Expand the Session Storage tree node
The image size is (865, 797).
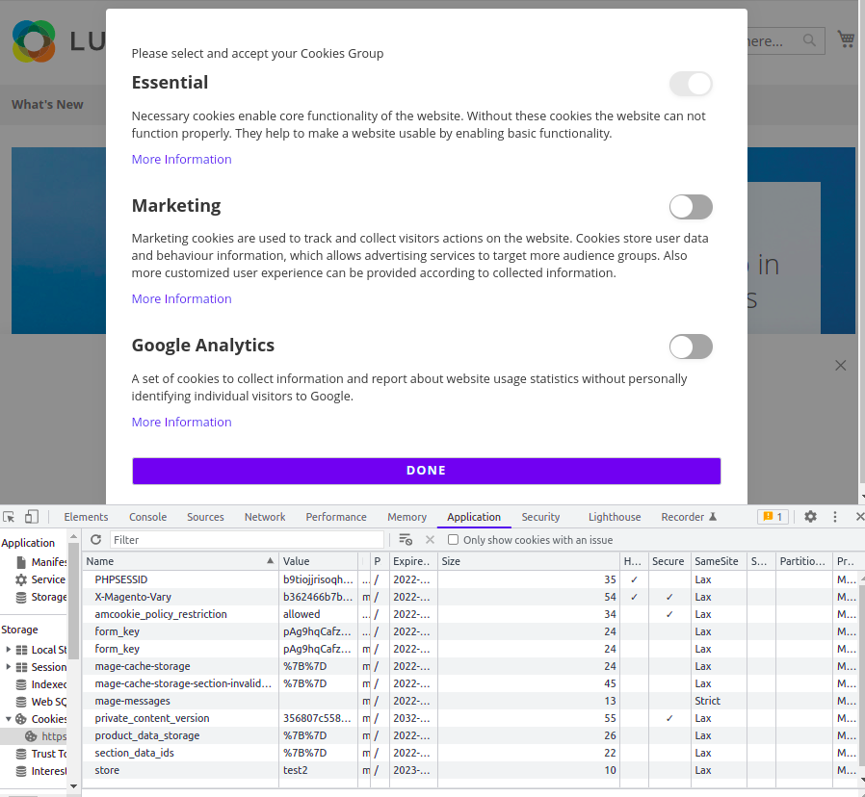pos(9,666)
